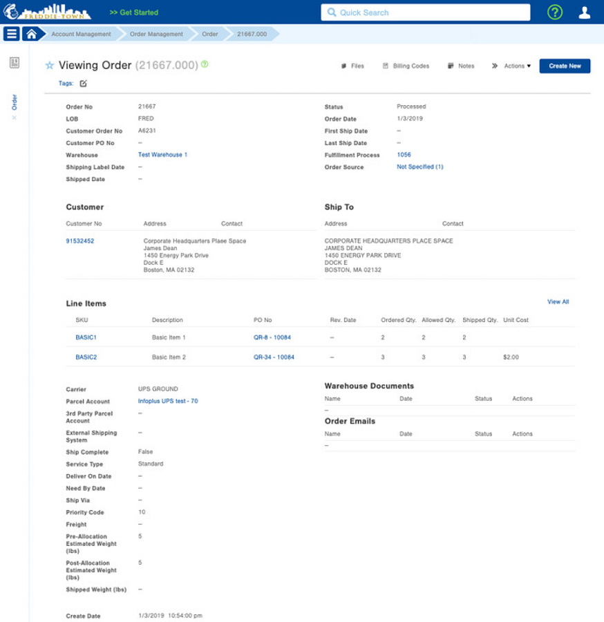Click the Create New button
This screenshot has height=622, width=604.
[565, 66]
